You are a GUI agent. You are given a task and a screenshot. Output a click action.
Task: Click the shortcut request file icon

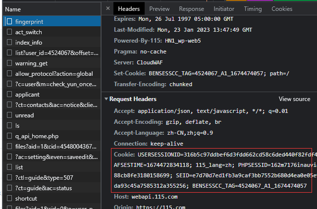[9, 198]
